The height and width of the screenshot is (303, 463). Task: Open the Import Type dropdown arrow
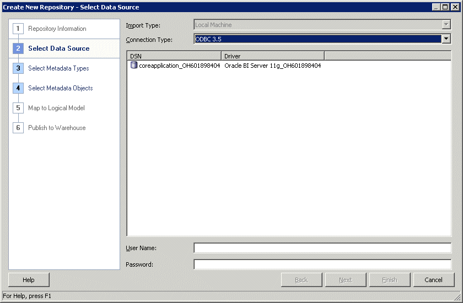(446, 25)
